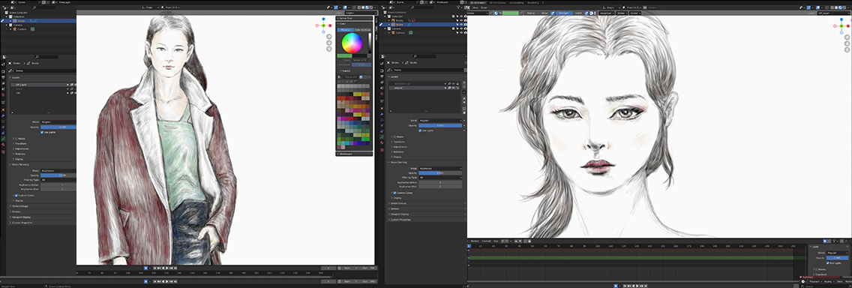
Task: Select the Stroke object in left outliner
Action: [x=21, y=21]
